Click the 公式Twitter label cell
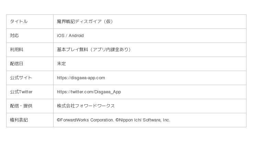254x141 pixels. 21,92
